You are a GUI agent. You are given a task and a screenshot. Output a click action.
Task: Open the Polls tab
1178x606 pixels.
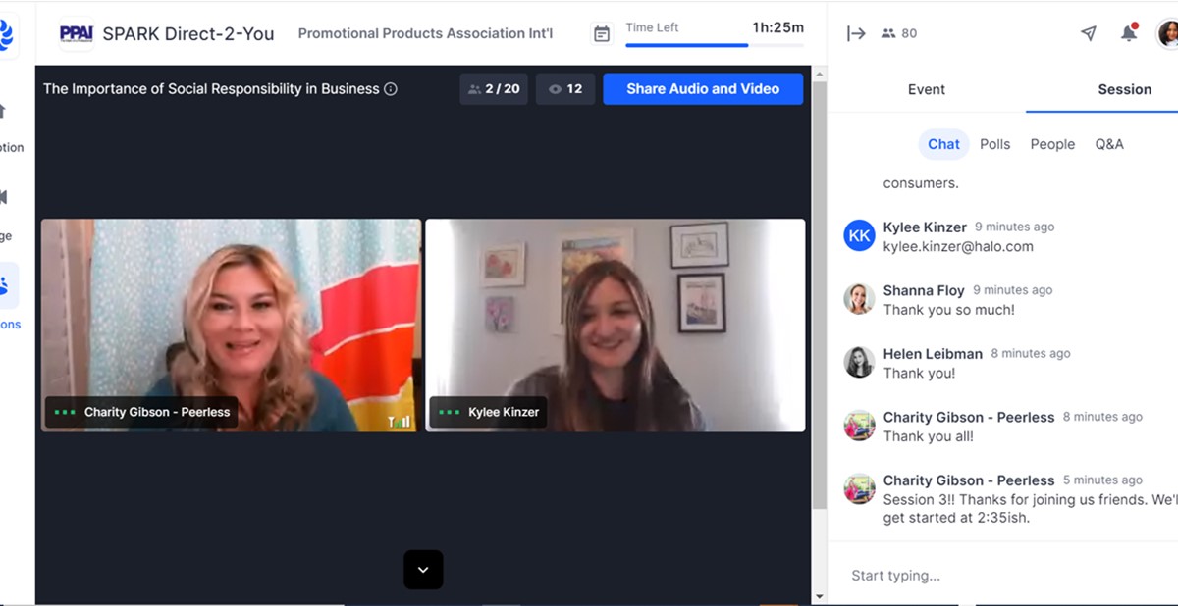pyautogui.click(x=994, y=144)
